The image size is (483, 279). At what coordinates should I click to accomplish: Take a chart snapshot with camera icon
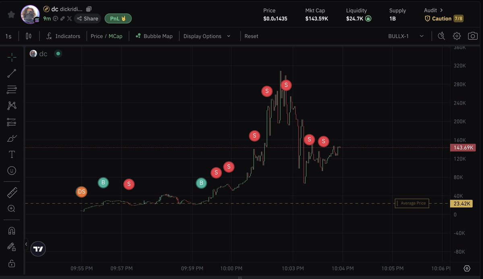click(x=473, y=36)
